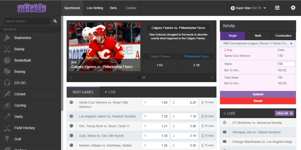Screen dimensions: 301x150
Task: Select first carousel dot indicator
Action: [139, 77]
